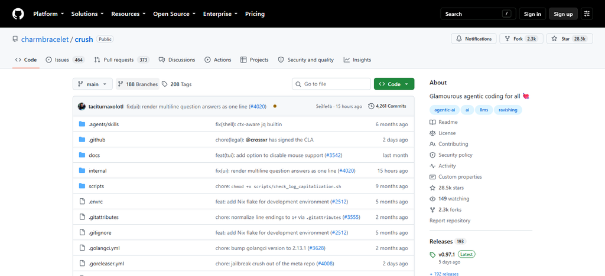View 4,261 Commits history
This screenshot has height=276, width=605.
(387, 106)
